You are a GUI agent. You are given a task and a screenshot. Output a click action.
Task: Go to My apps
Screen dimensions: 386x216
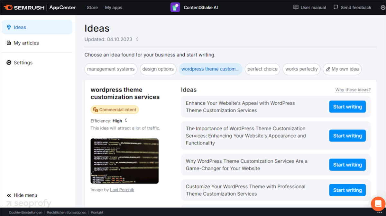click(x=114, y=7)
